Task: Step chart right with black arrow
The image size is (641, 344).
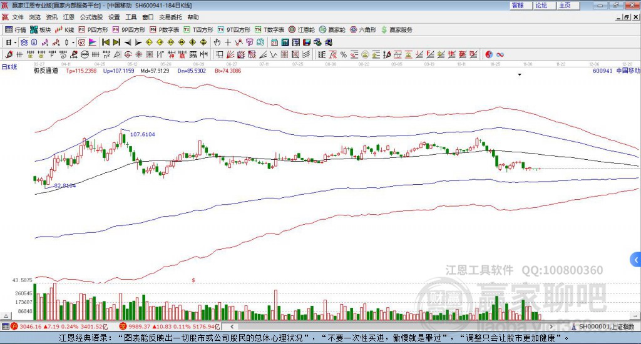Action: [138, 42]
